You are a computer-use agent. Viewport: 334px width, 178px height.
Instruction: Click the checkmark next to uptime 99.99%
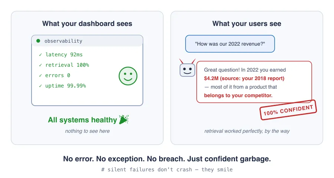pyautogui.click(x=40, y=86)
